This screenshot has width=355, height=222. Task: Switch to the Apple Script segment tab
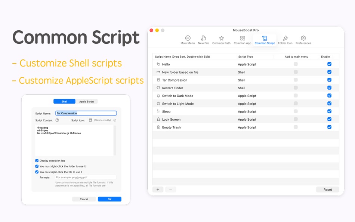tap(86, 102)
